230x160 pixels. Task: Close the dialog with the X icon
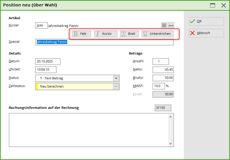[224, 5]
